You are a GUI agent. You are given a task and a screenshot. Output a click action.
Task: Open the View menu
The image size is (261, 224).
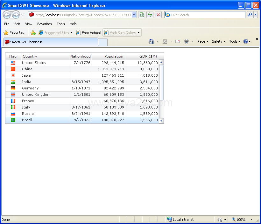(29, 24)
